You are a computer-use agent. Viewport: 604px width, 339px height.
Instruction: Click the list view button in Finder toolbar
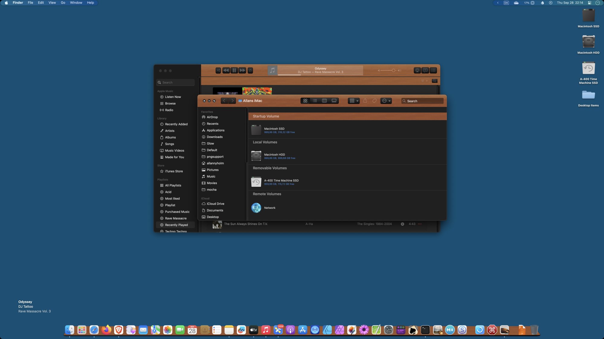click(x=315, y=101)
